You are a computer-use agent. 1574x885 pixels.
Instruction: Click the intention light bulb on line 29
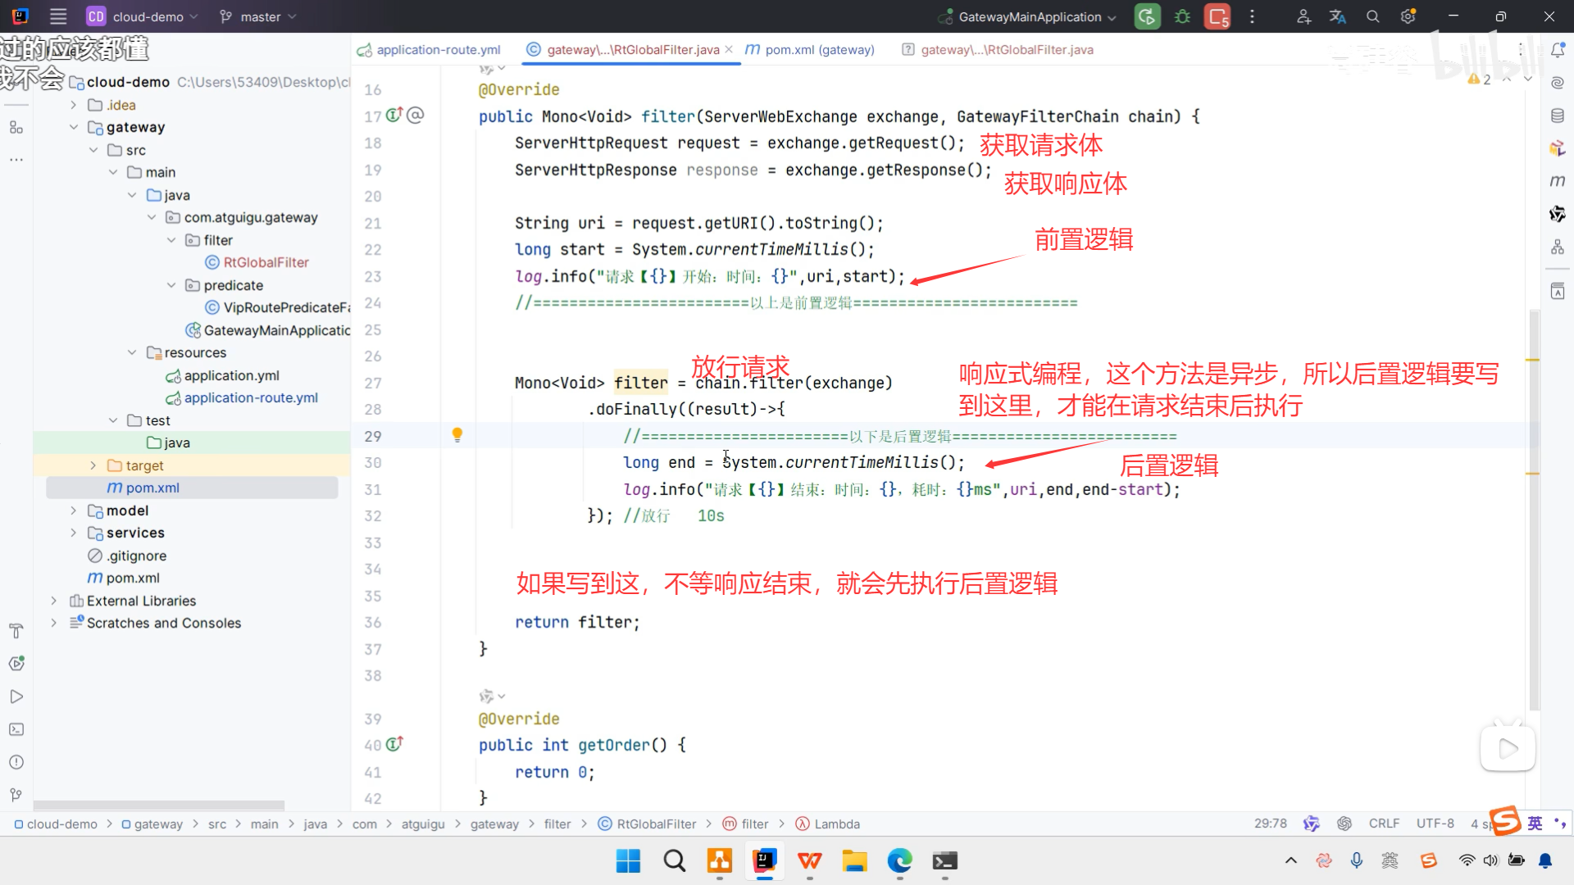[457, 435]
